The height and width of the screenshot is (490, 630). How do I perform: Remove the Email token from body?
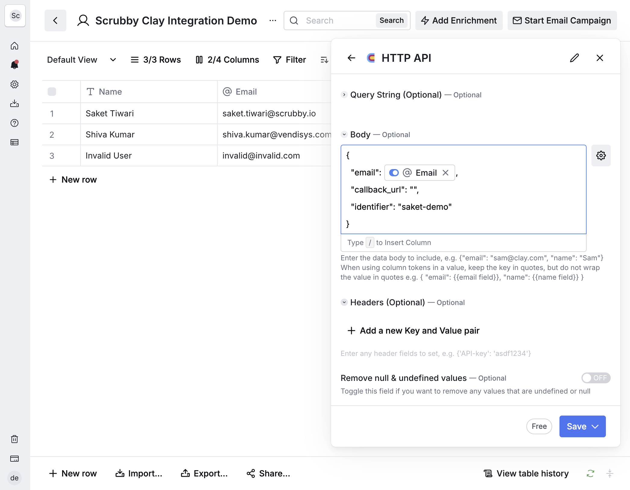coord(446,173)
